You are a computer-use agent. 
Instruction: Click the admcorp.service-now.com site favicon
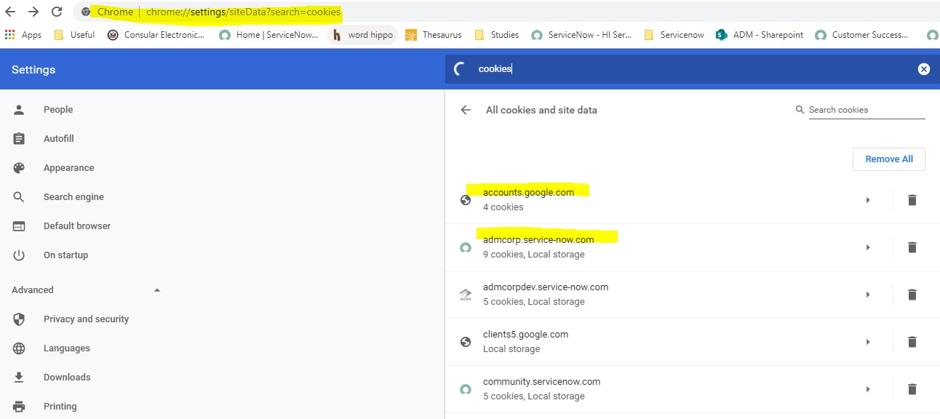point(466,247)
